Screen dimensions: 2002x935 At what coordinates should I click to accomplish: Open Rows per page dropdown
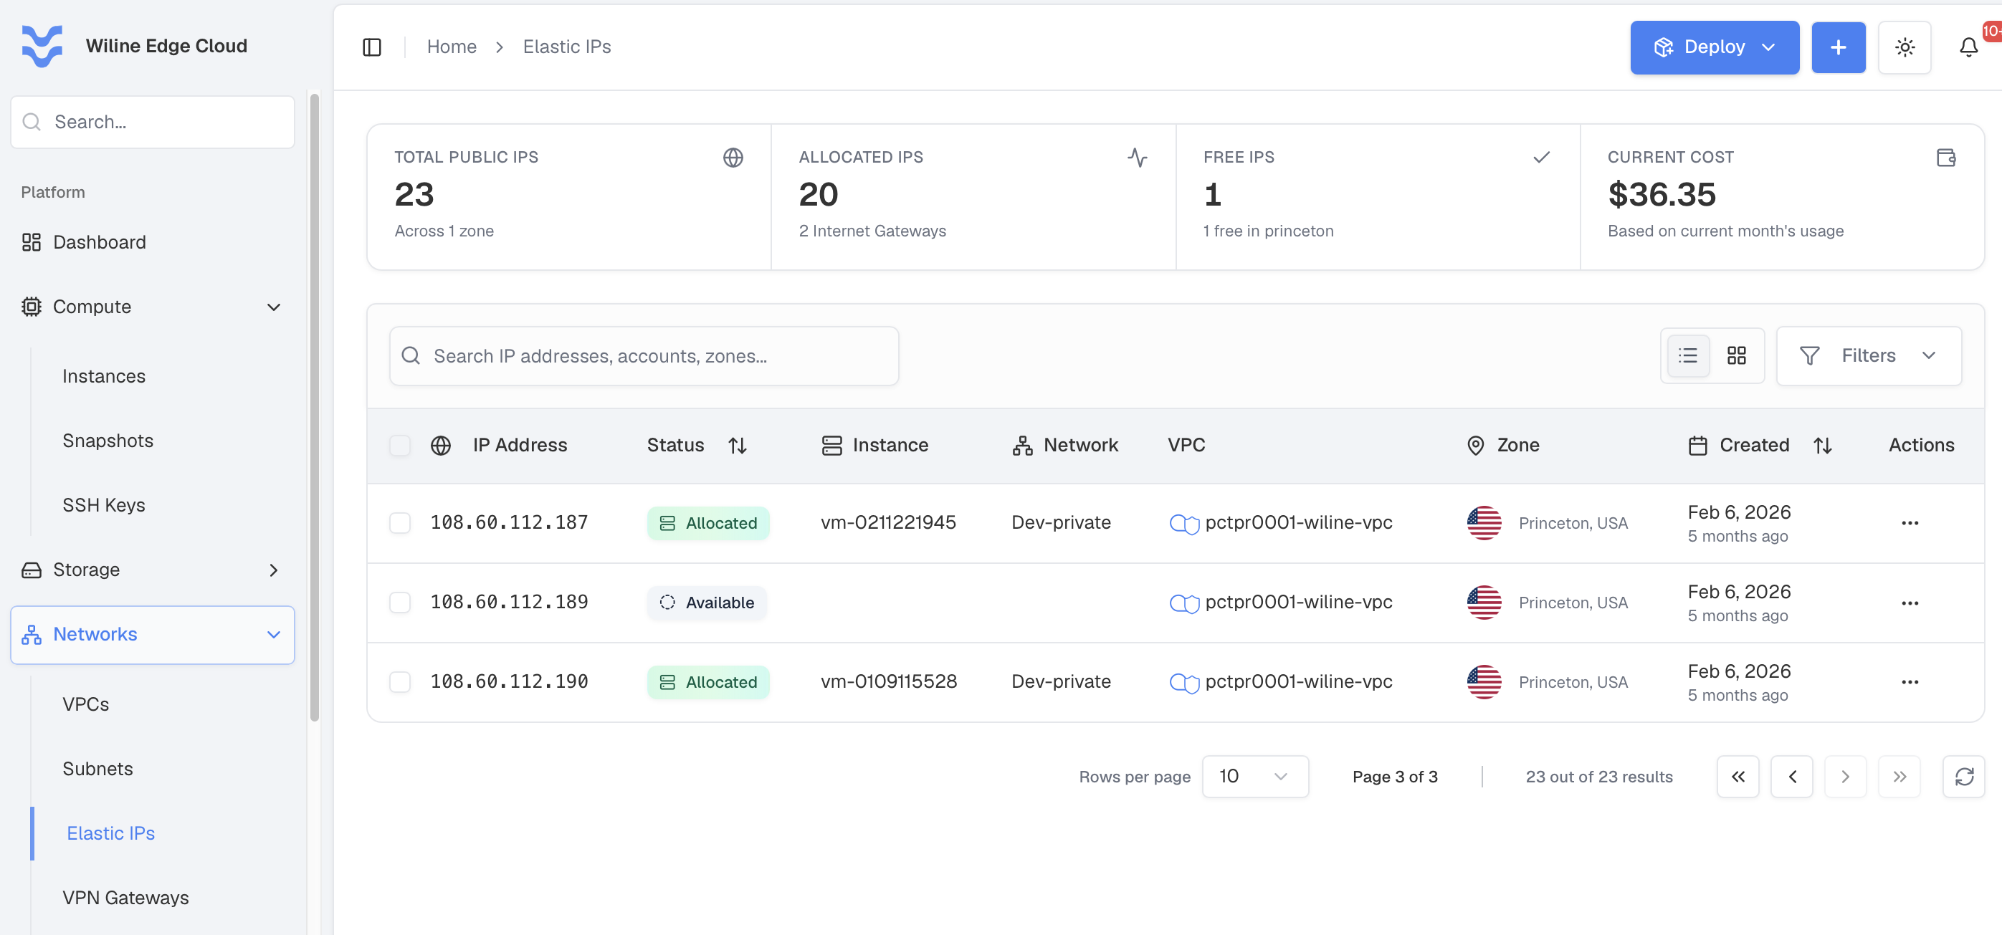(x=1254, y=777)
